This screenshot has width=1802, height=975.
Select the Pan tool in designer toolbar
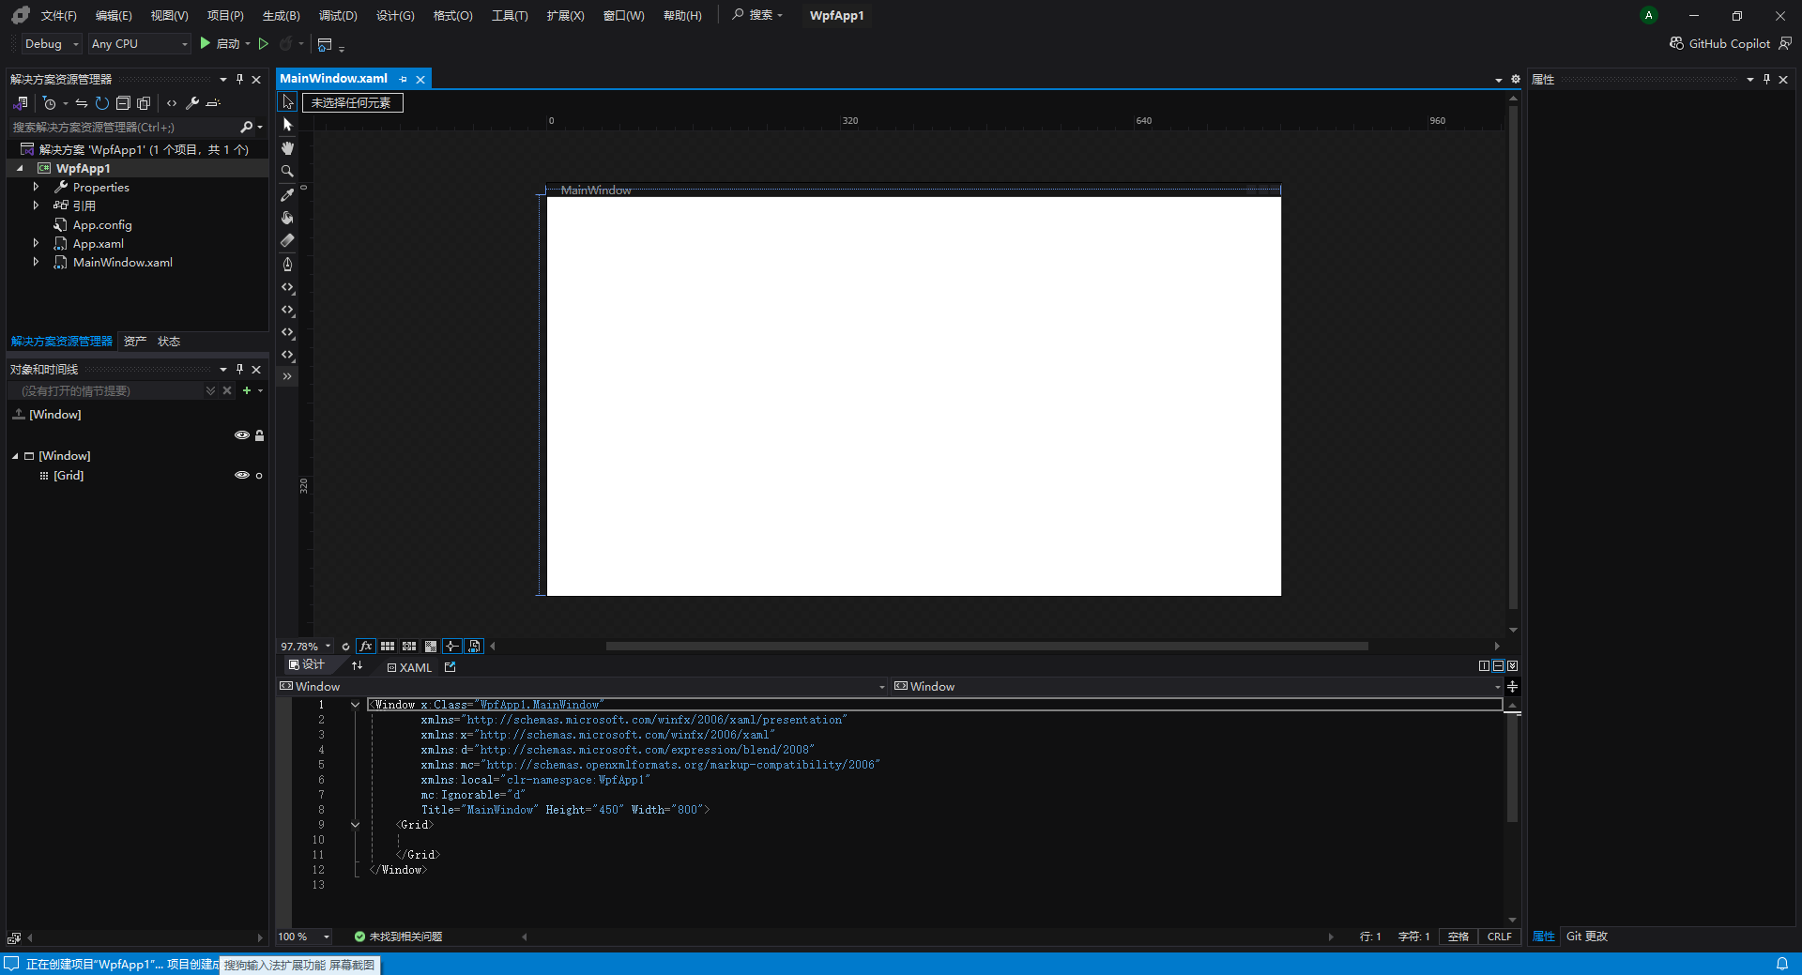point(287,148)
